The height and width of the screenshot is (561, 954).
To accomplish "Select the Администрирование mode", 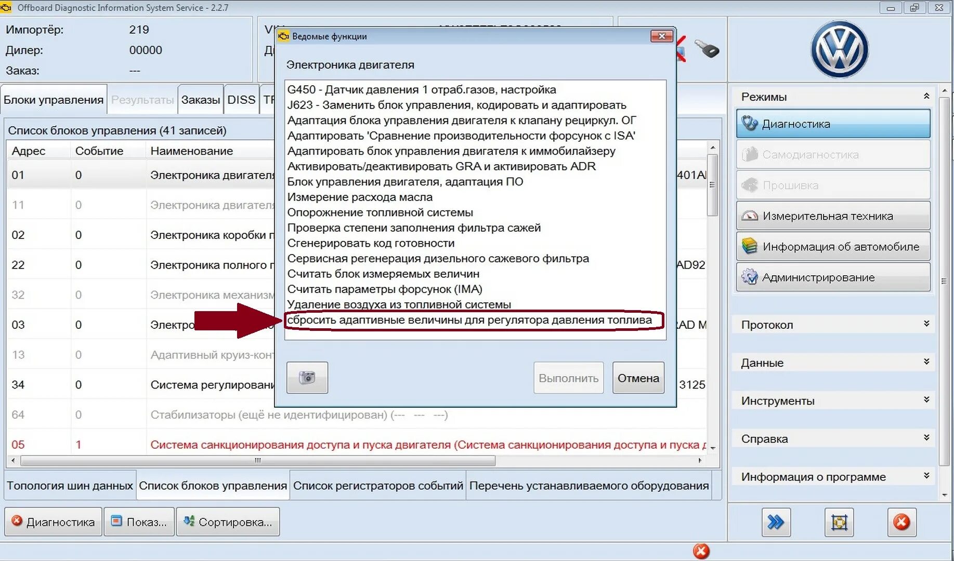I will [833, 277].
